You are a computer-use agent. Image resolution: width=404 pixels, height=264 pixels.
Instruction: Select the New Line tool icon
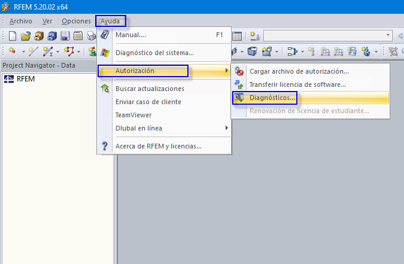point(34,51)
